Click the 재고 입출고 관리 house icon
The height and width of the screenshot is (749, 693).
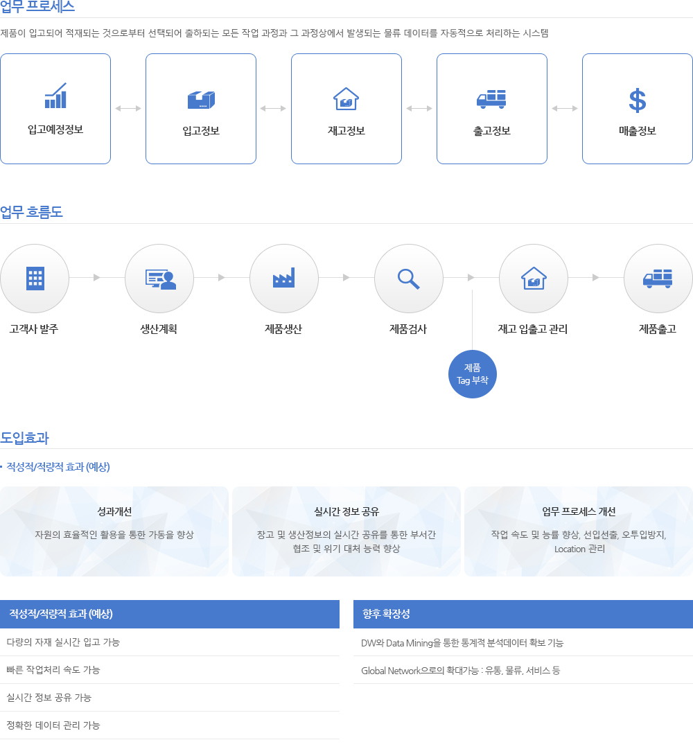534,279
